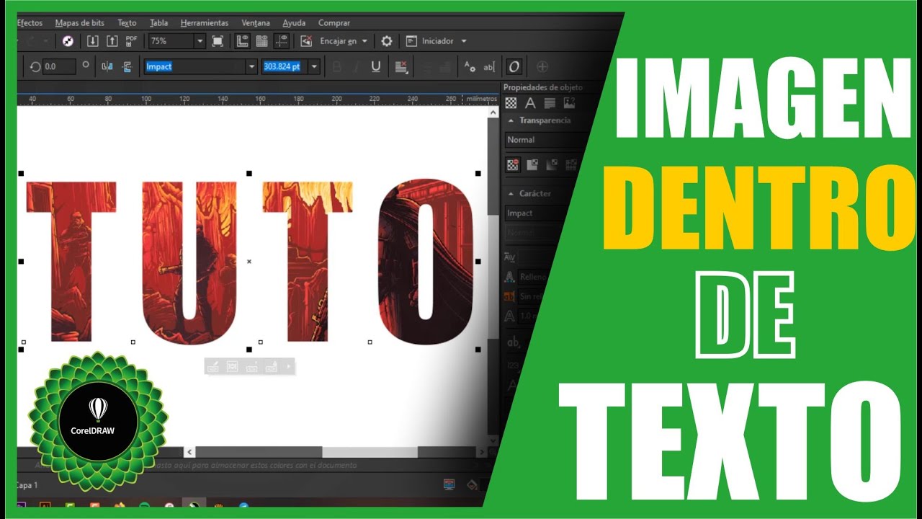Viewport: 922px width, 519px height.
Task: Expand arrow on floating PowerClip toolbar
Action: click(x=288, y=367)
